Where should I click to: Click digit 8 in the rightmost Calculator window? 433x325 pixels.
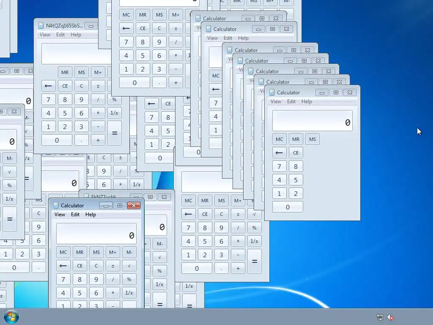point(296,166)
